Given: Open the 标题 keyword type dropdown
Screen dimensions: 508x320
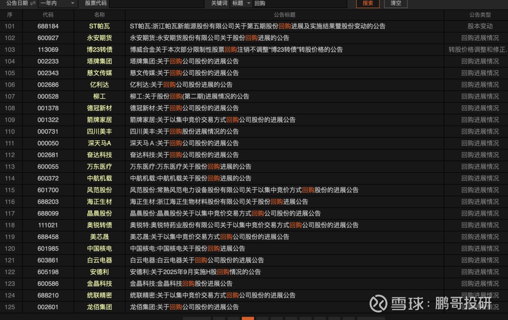Looking at the screenshot, I should tap(241, 3).
